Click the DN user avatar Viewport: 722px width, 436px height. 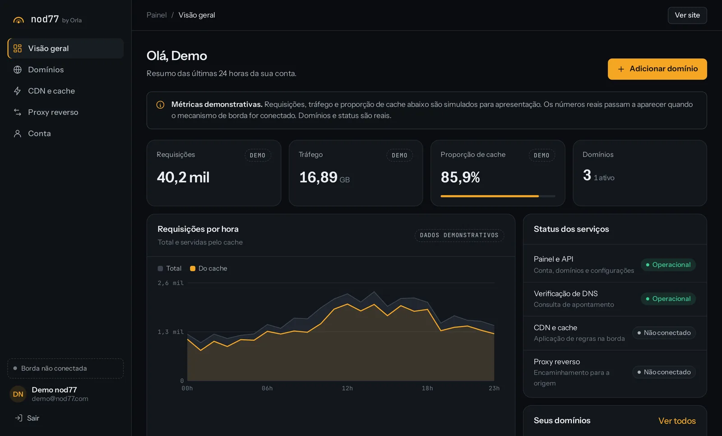[18, 394]
